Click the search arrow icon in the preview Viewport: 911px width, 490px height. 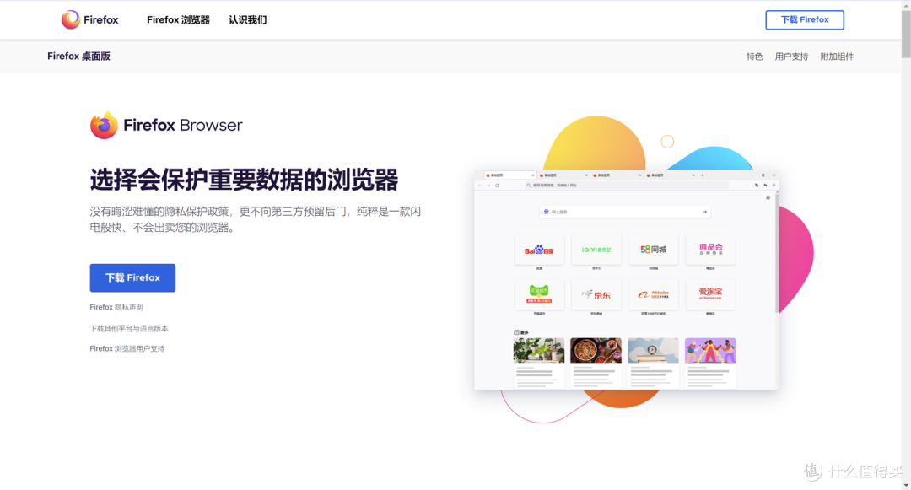(704, 212)
